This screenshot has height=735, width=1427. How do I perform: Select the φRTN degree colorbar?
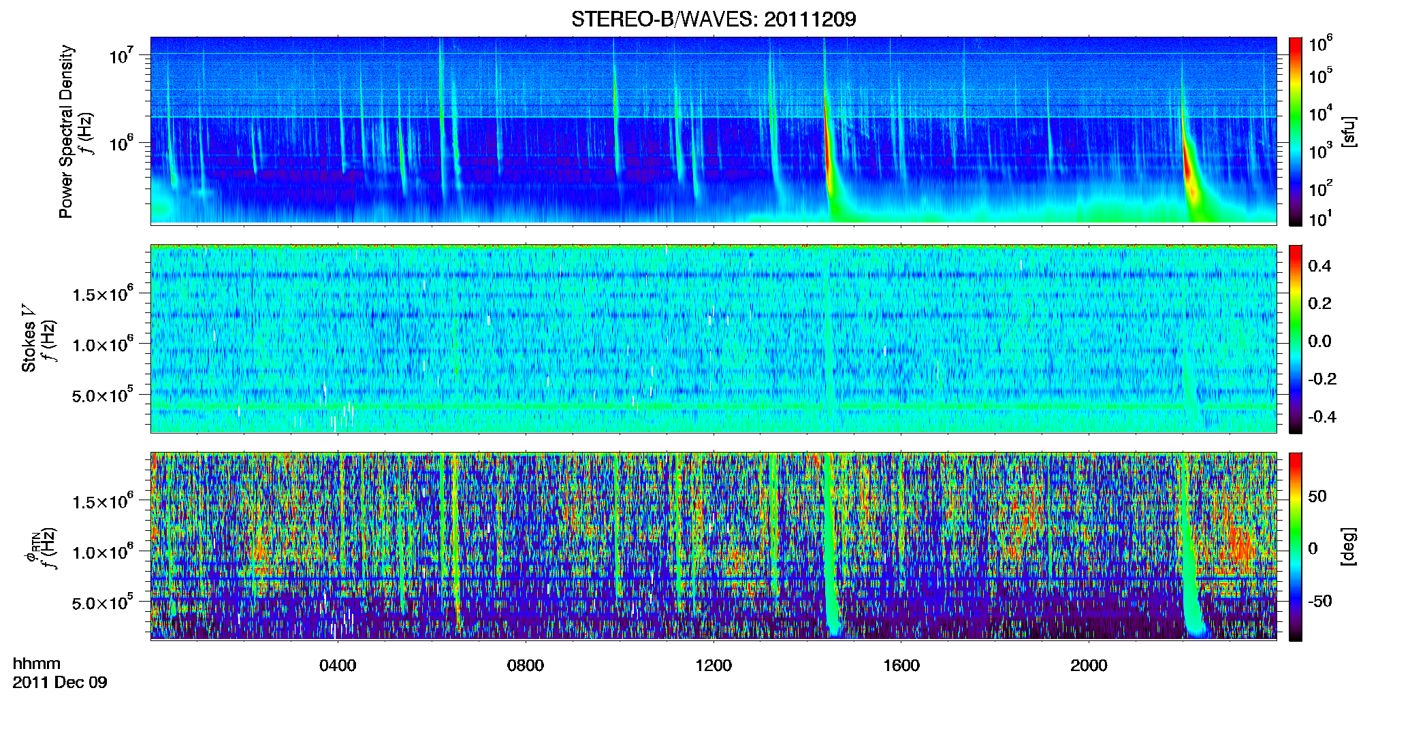pos(1296,546)
